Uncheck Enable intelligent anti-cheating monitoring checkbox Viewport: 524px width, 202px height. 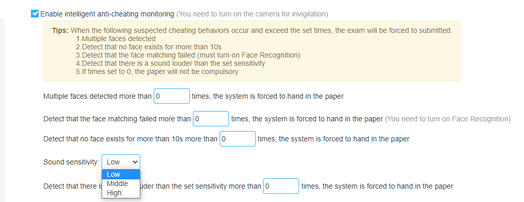click(35, 14)
